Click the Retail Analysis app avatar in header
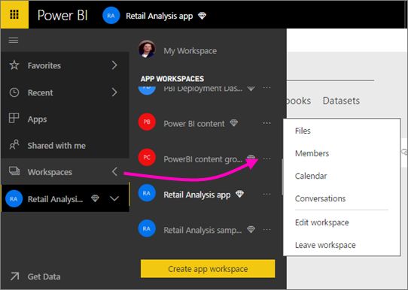The image size is (408, 290). point(111,16)
